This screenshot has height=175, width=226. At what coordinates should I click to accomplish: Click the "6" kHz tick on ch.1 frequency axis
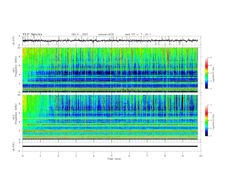tap(20, 65)
